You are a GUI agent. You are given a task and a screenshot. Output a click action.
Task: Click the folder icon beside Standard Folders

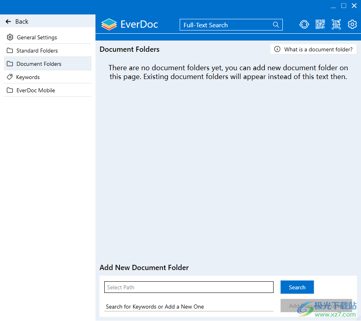(x=10, y=51)
